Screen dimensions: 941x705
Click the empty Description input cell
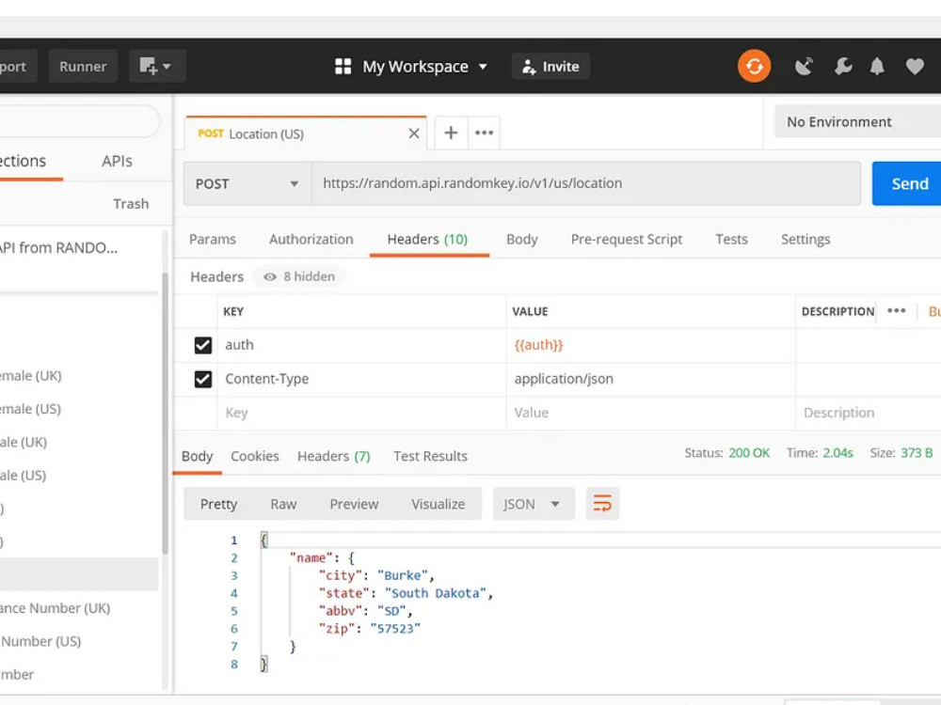pyautogui.click(x=869, y=413)
